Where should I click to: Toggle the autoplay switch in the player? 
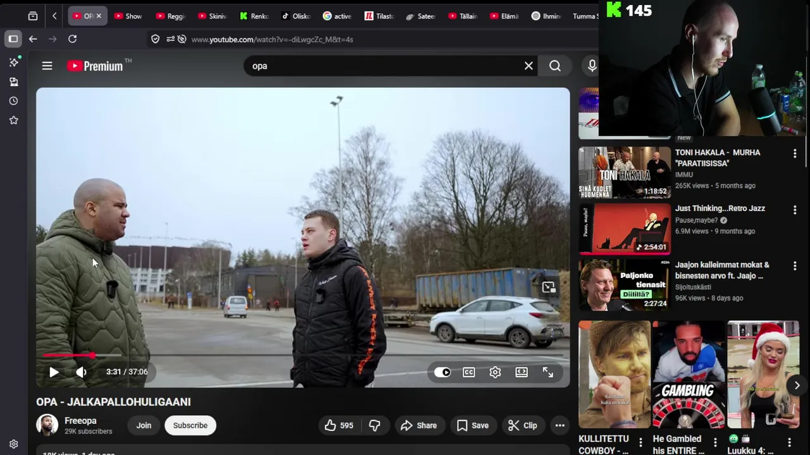[x=442, y=372]
